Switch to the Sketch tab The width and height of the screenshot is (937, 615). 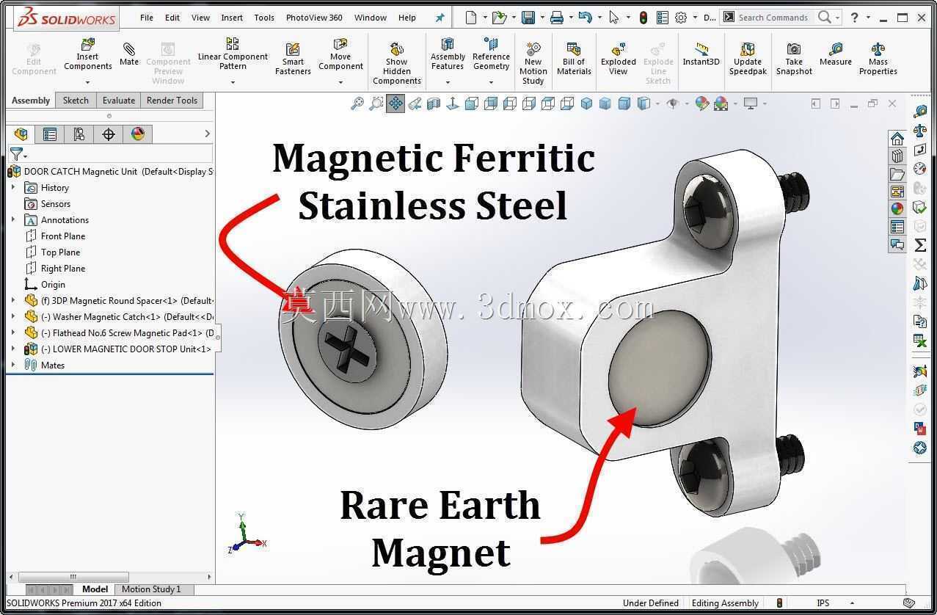point(76,101)
